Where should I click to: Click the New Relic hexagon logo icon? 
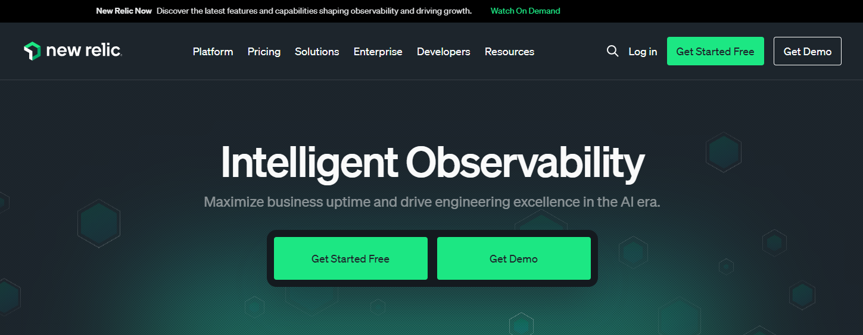(32, 51)
